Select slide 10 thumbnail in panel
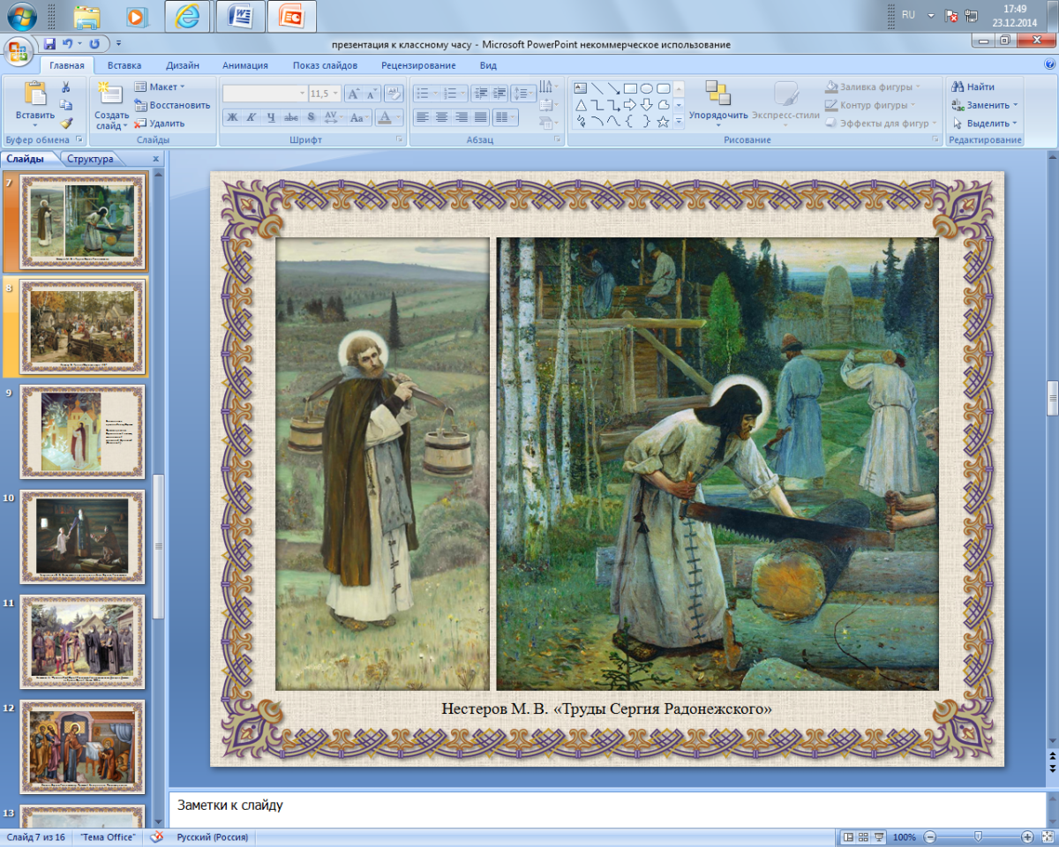Image resolution: width=1059 pixels, height=847 pixels. 82,532
